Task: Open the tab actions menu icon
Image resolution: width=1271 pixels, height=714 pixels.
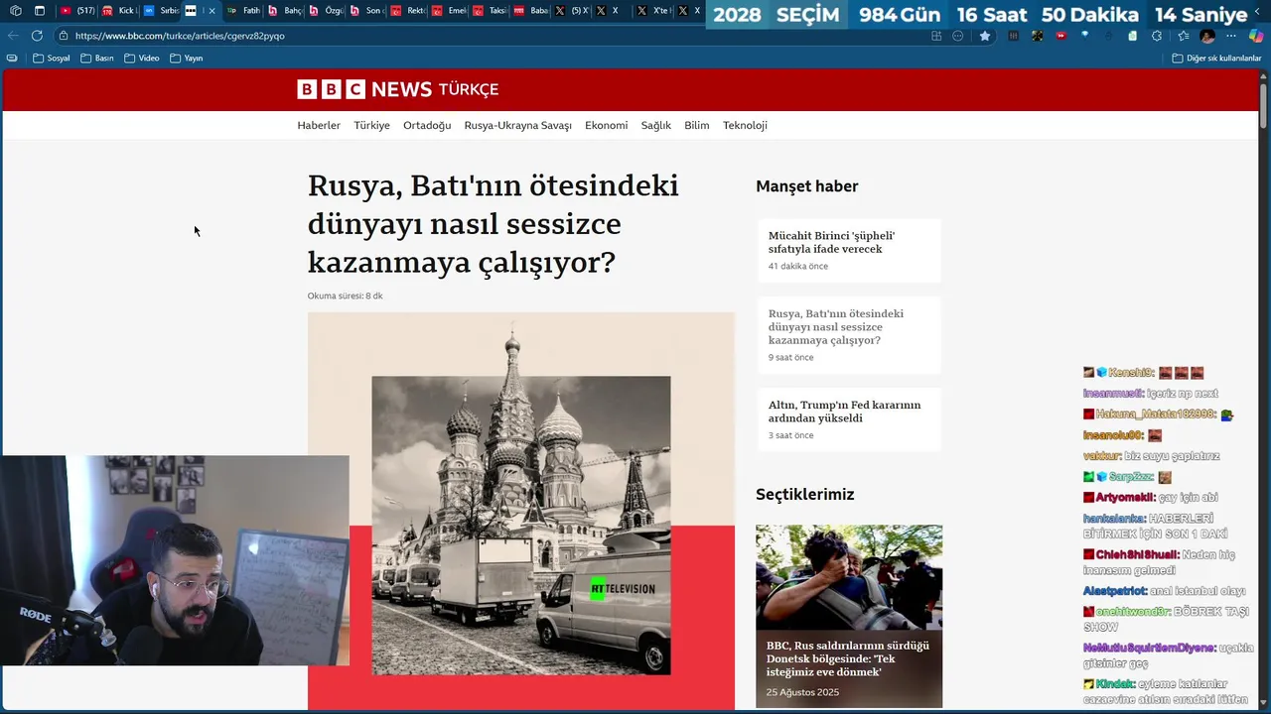Action: point(40,11)
